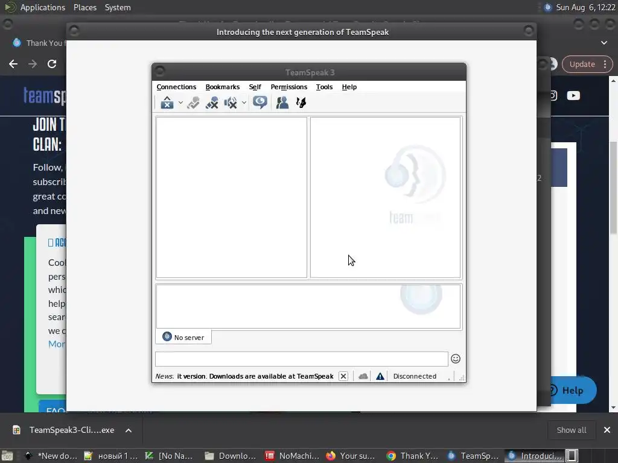Click the warning triangle status icon

380,376
